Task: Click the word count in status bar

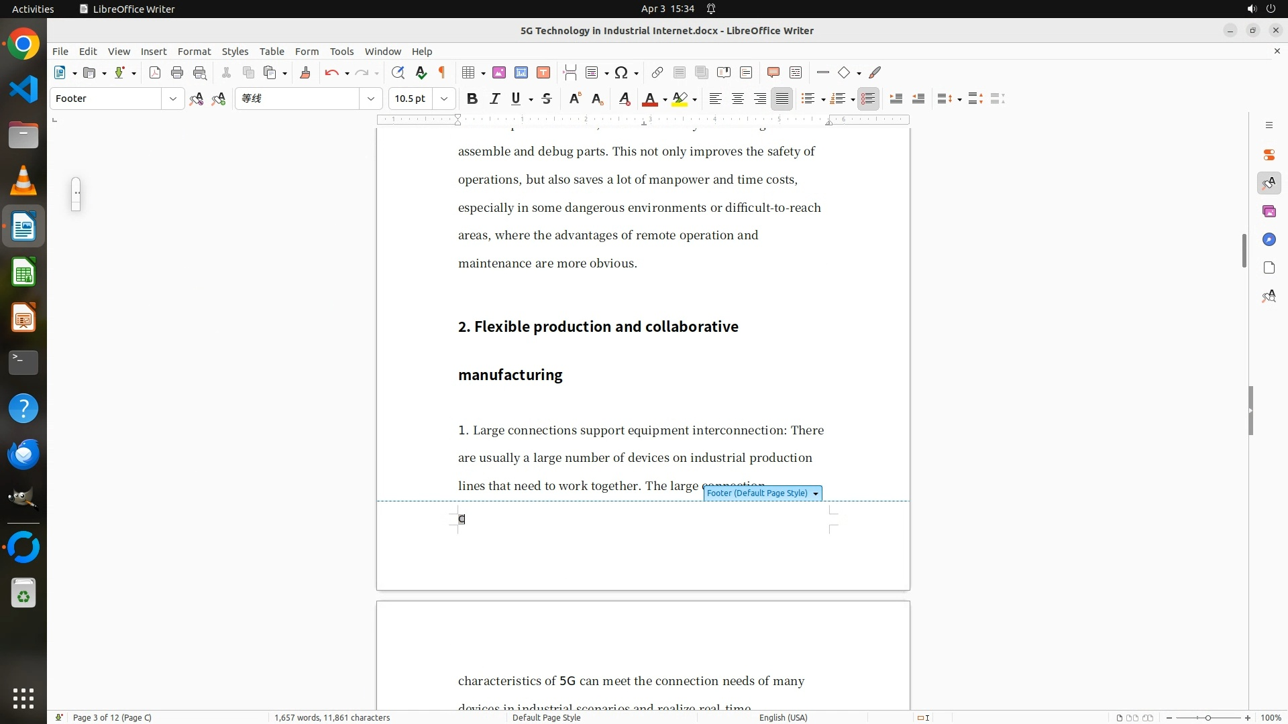Action: pos(332,717)
